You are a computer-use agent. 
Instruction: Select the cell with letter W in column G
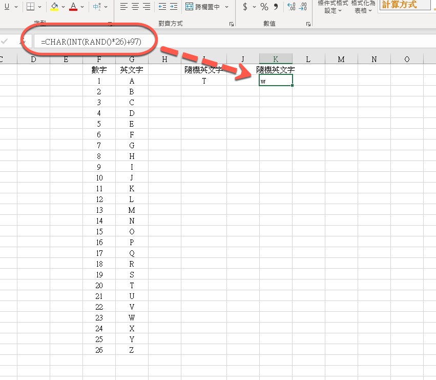(132, 317)
